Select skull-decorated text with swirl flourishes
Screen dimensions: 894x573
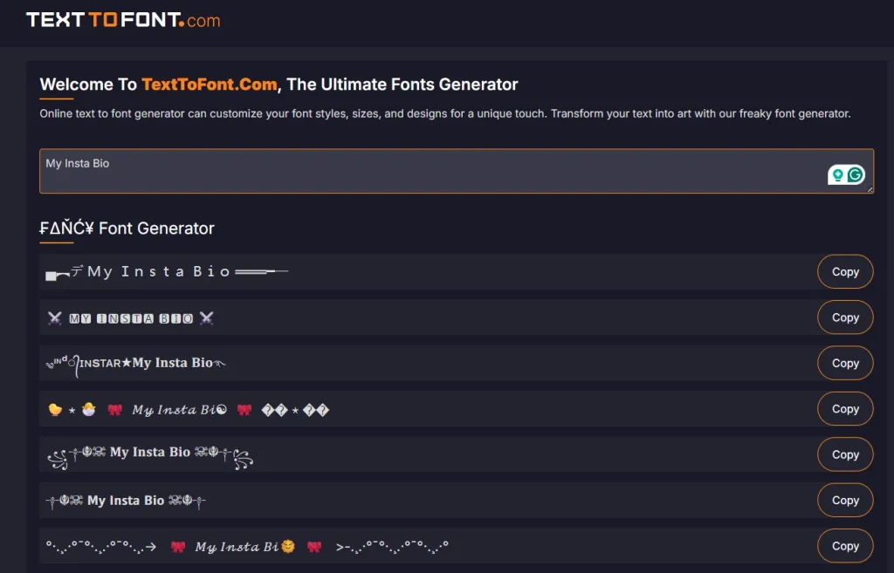click(x=149, y=454)
